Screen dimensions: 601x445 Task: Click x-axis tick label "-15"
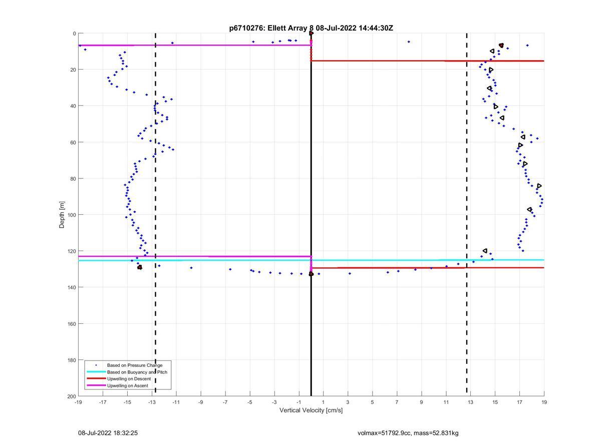click(x=127, y=402)
